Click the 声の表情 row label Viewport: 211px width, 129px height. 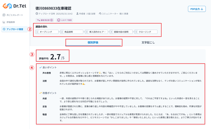[47, 73]
